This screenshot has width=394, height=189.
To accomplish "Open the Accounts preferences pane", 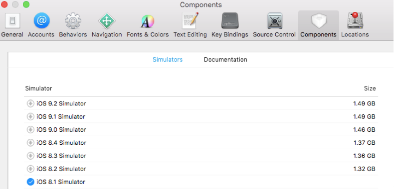I will (41, 25).
